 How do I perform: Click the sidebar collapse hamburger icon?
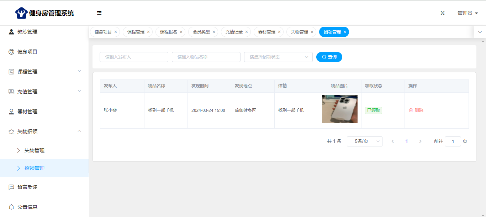[99, 13]
